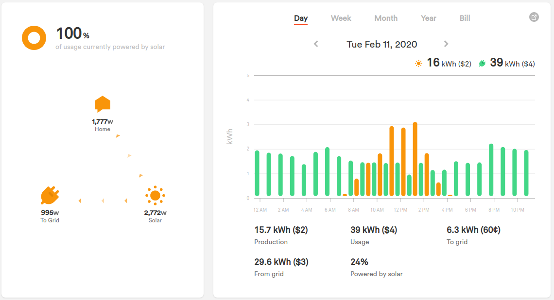Open the Year tab
This screenshot has height=300, width=554.
click(428, 18)
